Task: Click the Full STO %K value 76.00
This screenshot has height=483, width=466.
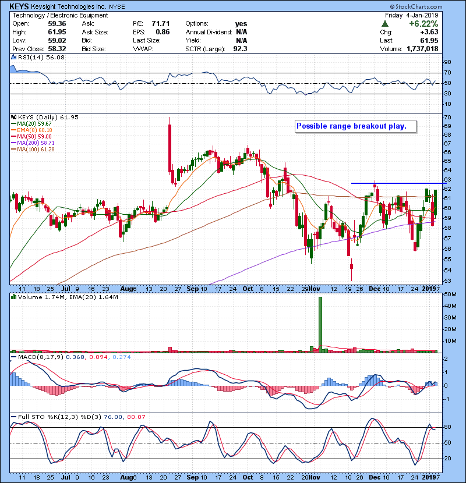Action: click(113, 417)
